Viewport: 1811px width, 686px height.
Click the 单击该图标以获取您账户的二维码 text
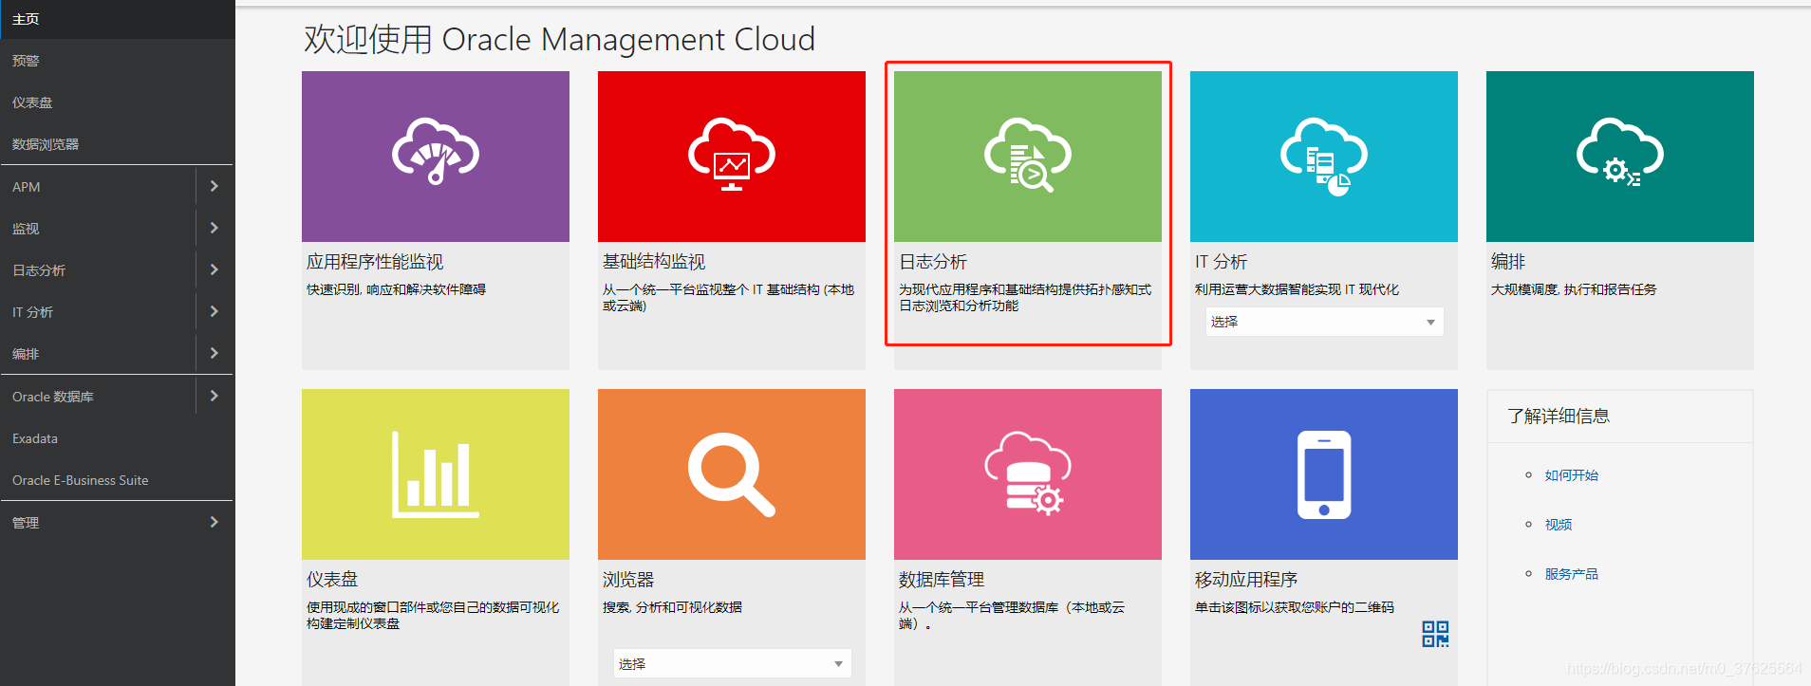pos(1295,607)
